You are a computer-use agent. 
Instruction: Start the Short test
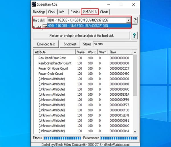point(70,44)
